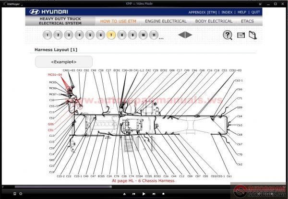The height and width of the screenshot is (199, 288).
Task: Click the compact mode arrow in title bar
Action: 261,4
